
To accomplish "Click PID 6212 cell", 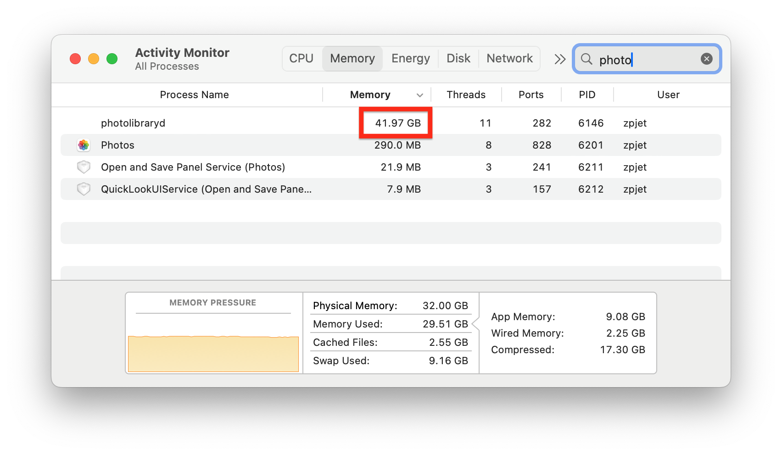I will click(591, 189).
